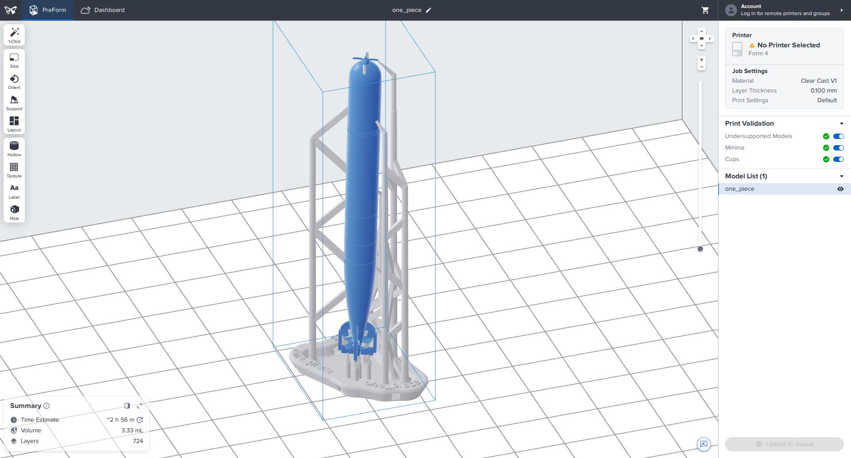Hide the one_piece model via eye icon
This screenshot has height=458, width=851.
[840, 189]
